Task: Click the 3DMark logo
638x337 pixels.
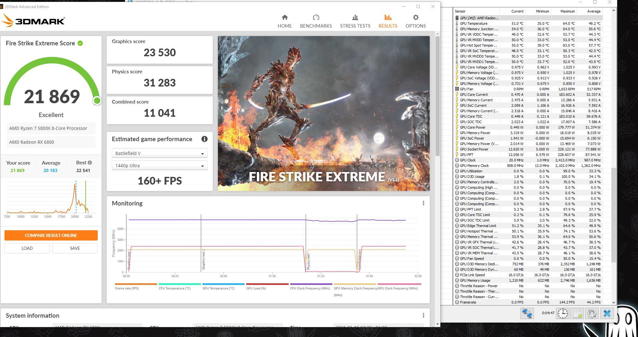Action: pos(33,21)
